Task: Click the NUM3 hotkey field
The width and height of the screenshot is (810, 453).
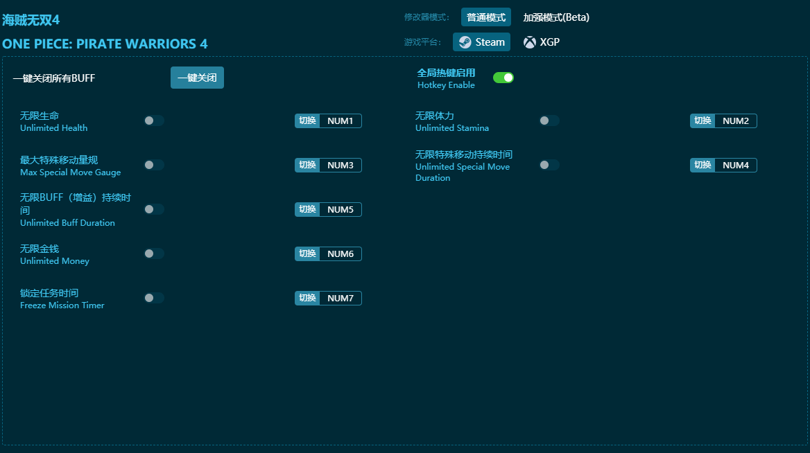Action: point(341,166)
